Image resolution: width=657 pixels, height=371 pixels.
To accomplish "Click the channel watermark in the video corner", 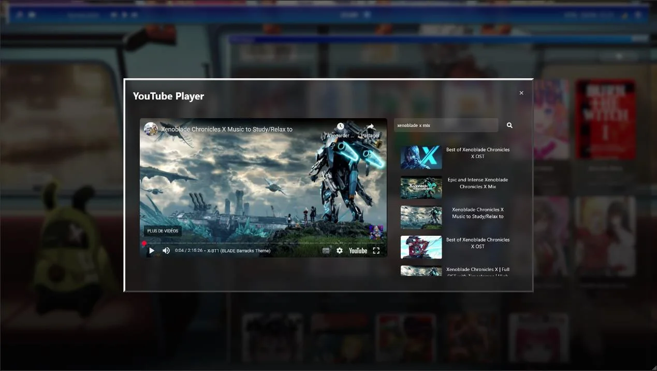I will pyautogui.click(x=376, y=232).
